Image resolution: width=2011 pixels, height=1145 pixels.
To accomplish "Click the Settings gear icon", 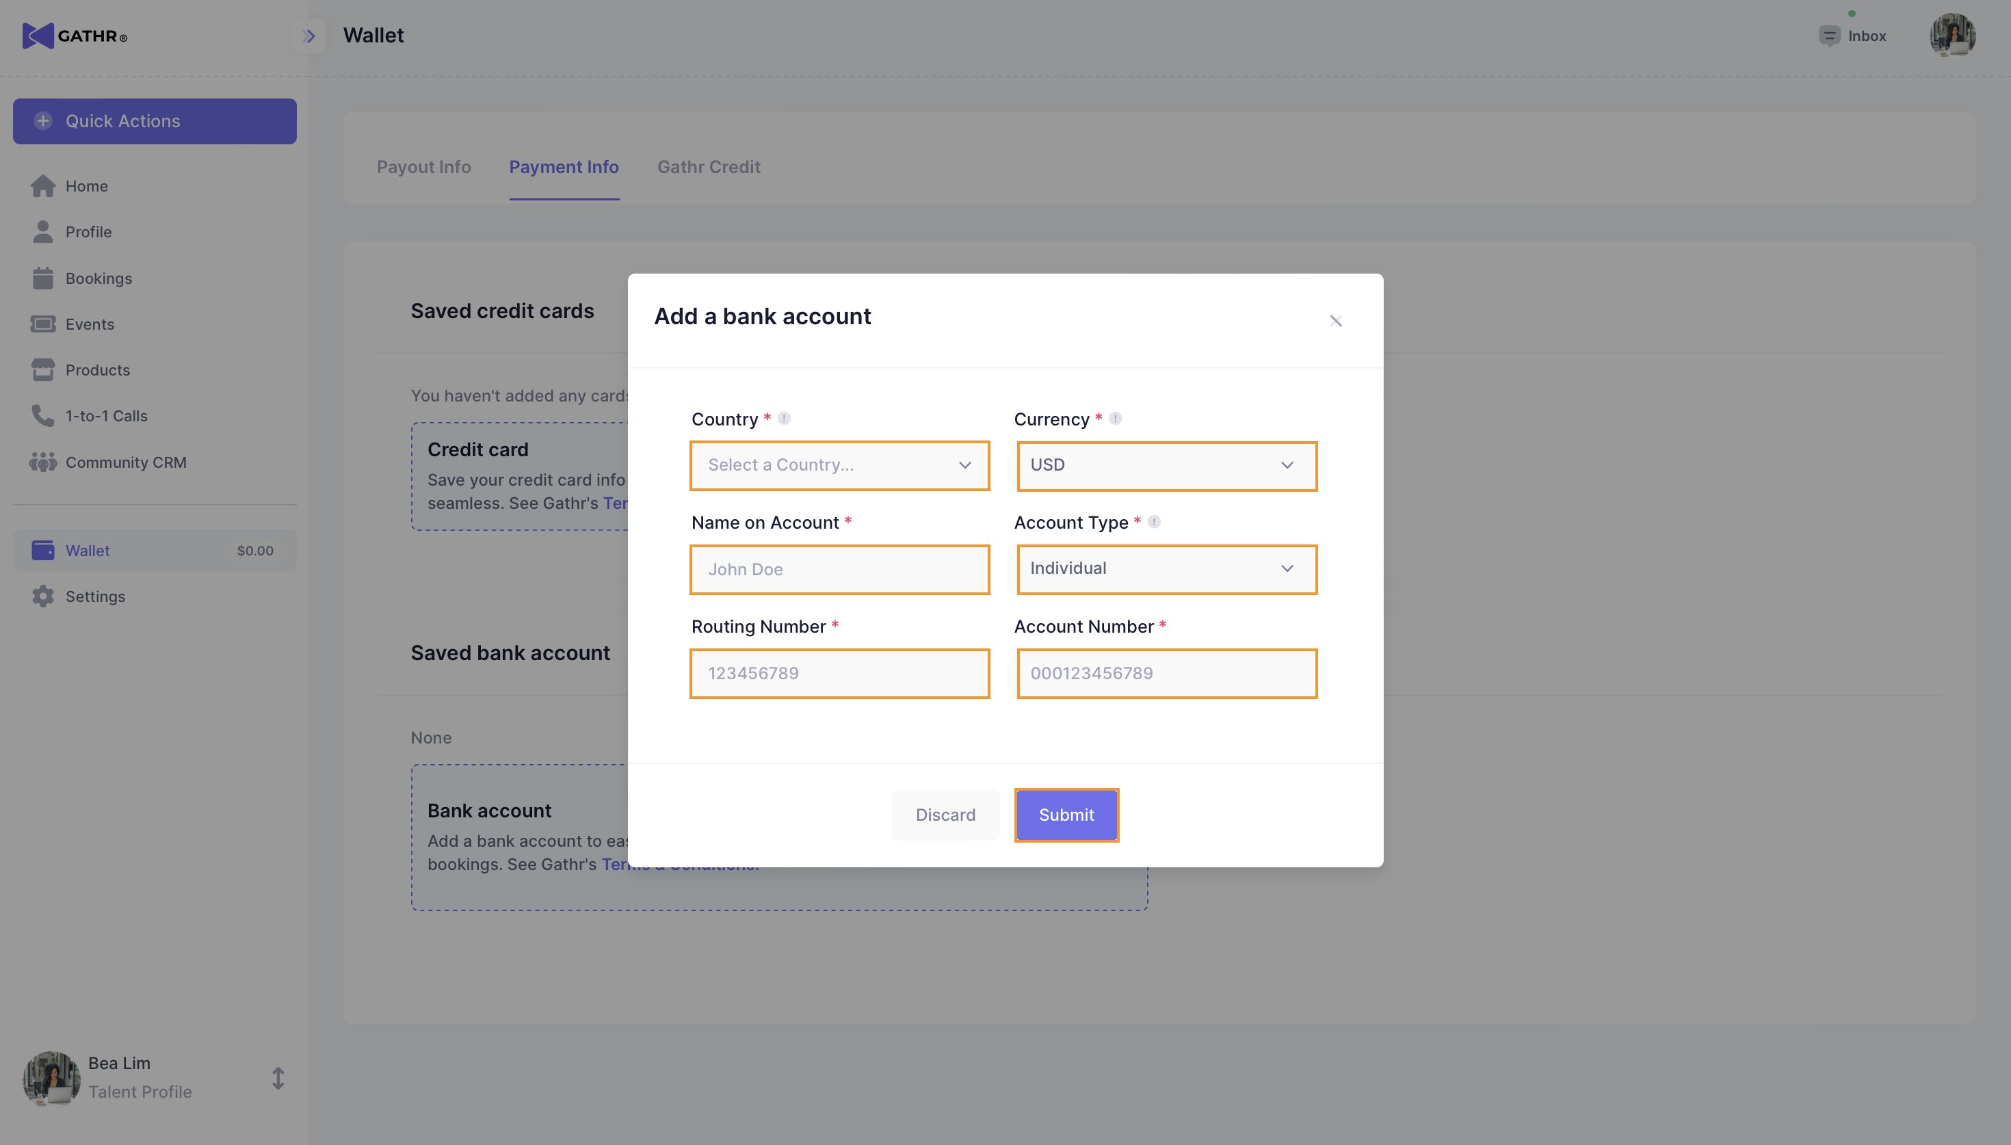I will [42, 596].
